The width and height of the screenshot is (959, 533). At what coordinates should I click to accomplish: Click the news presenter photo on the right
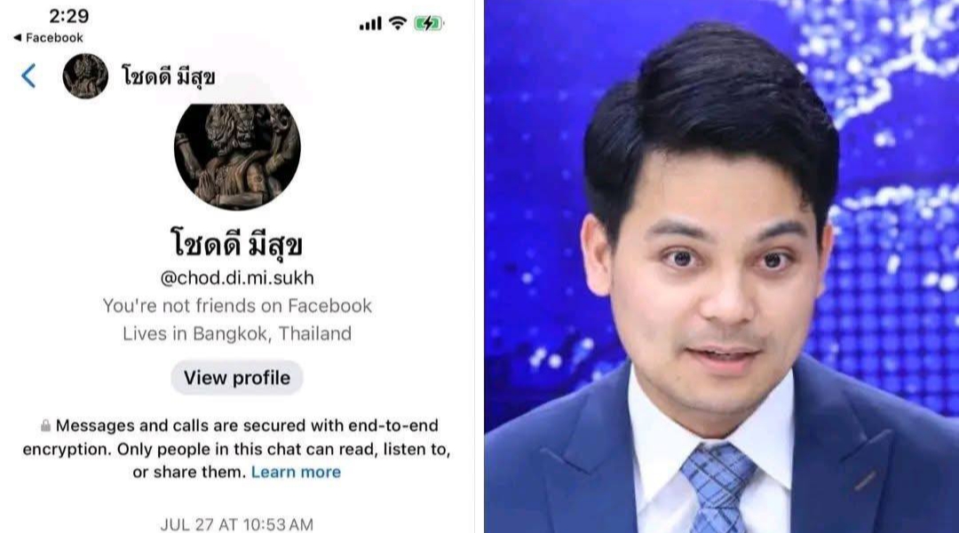(722, 266)
